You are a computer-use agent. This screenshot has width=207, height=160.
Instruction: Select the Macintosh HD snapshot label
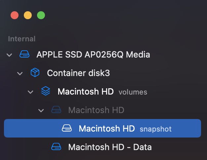106,128
